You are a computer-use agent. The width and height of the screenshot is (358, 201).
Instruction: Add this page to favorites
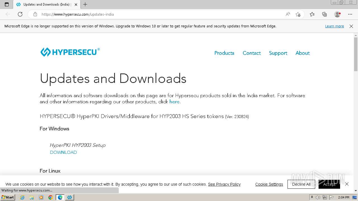[298, 14]
